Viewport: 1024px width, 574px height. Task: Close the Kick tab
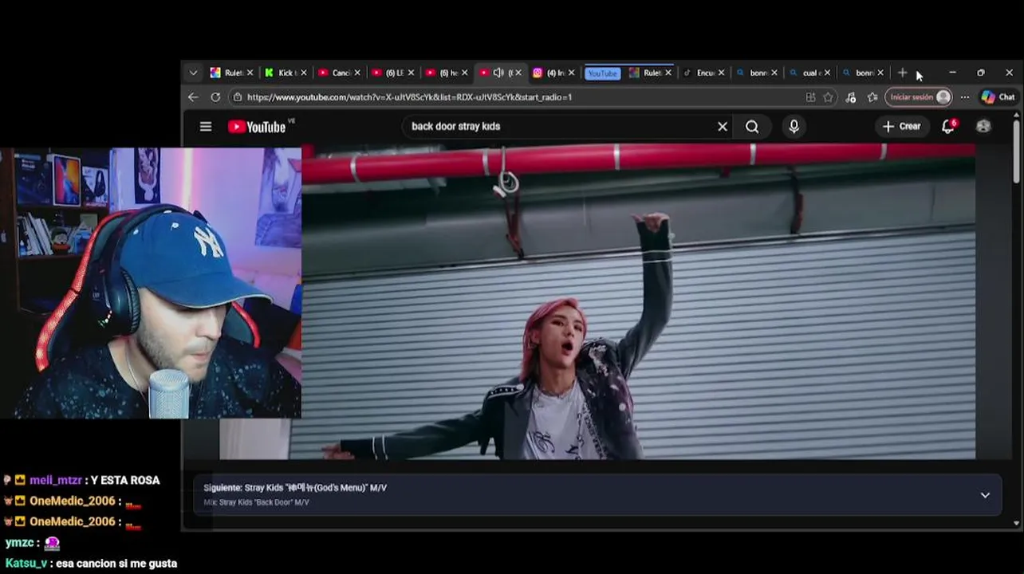coord(303,73)
